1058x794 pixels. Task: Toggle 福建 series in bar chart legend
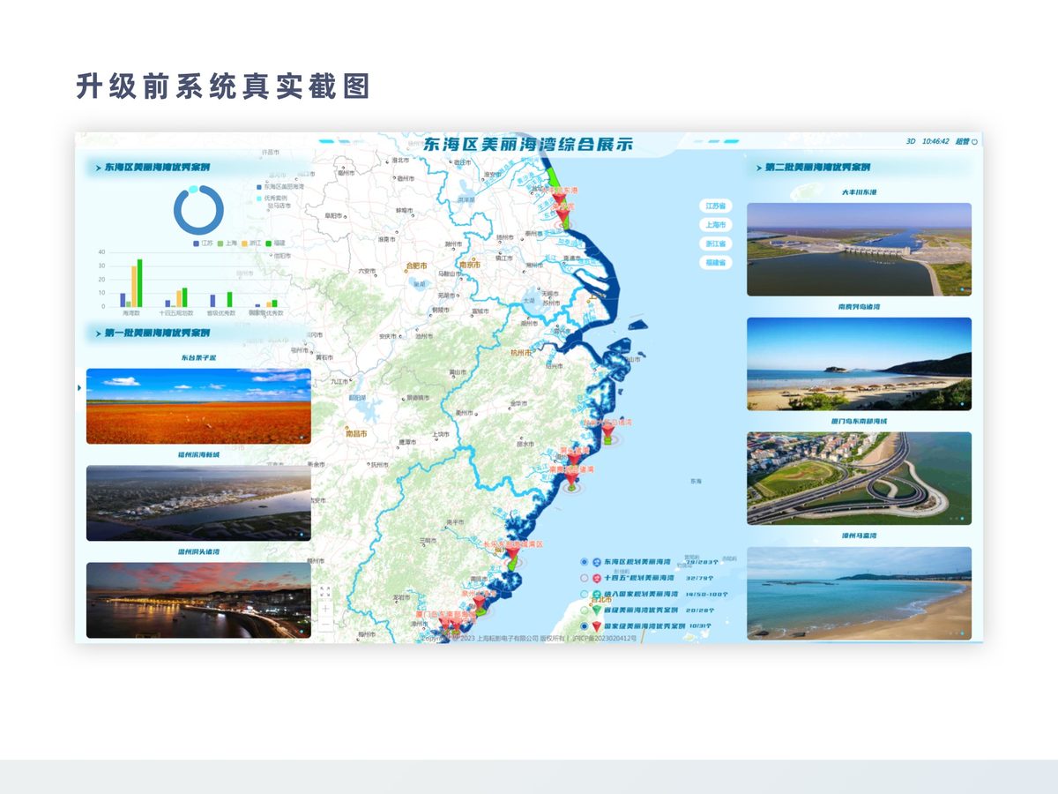[x=275, y=243]
